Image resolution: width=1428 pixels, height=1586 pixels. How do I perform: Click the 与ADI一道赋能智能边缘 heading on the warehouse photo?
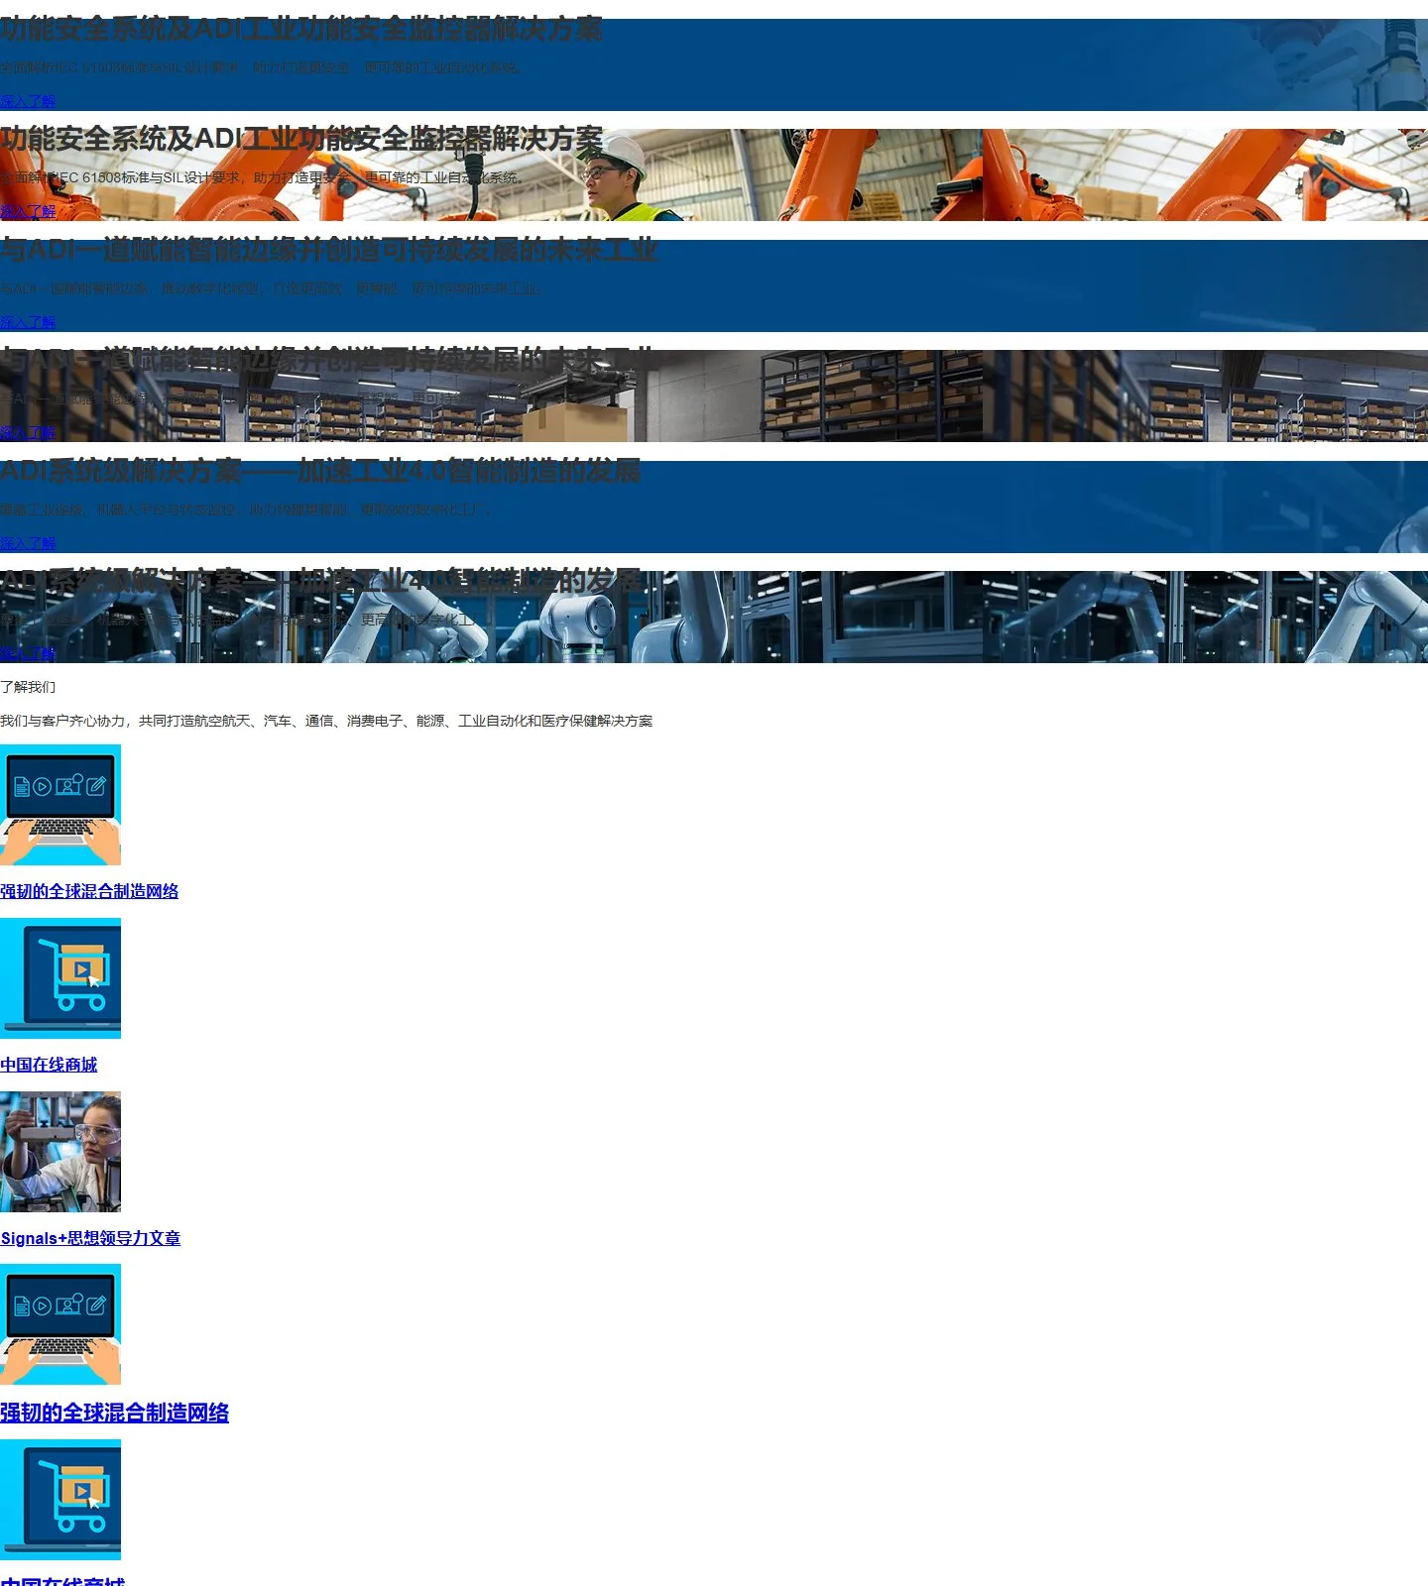tap(328, 360)
